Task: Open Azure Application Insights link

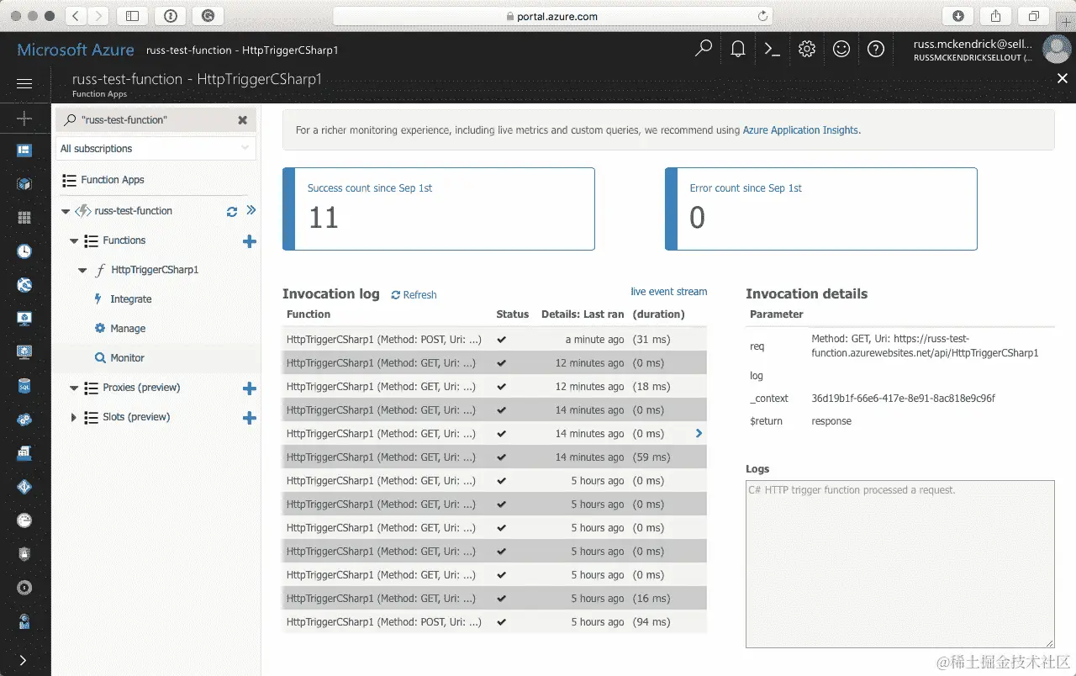Action: pyautogui.click(x=800, y=130)
